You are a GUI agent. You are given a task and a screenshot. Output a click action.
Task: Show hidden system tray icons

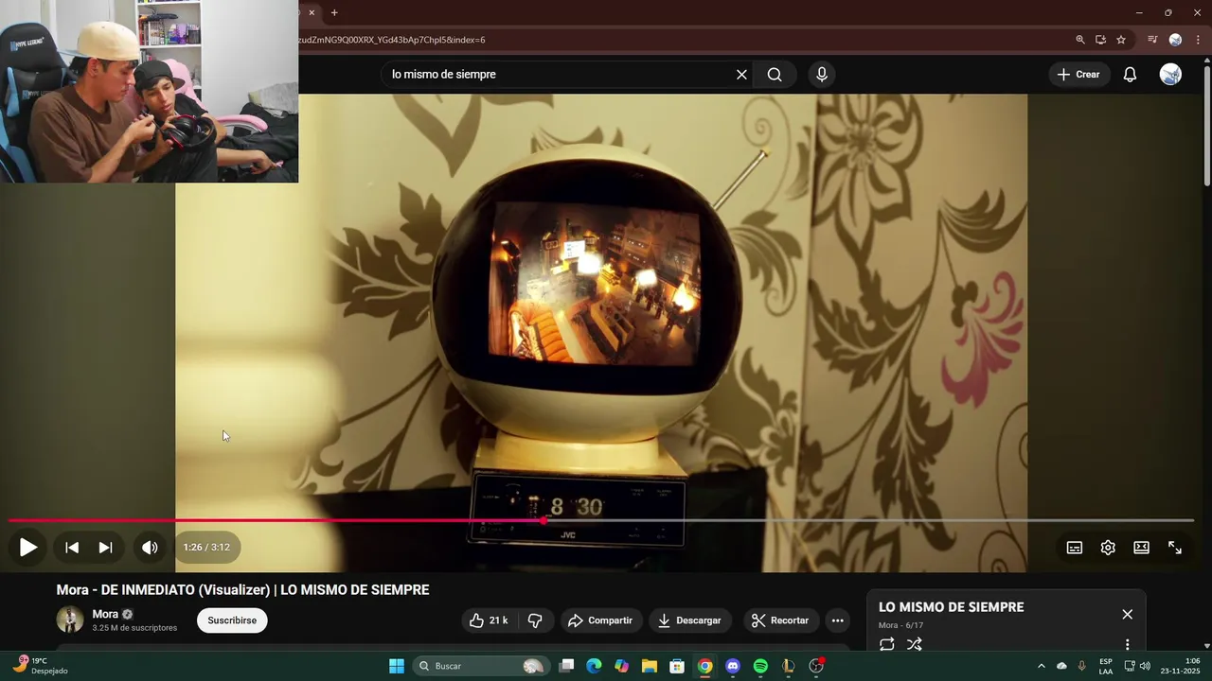[x=1041, y=666]
